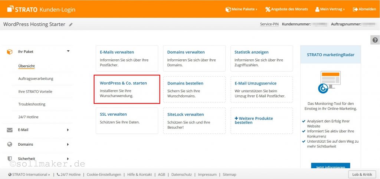Click the percent icon in Angebote des Monats
The image size is (380, 179).
pyautogui.click(x=268, y=9)
